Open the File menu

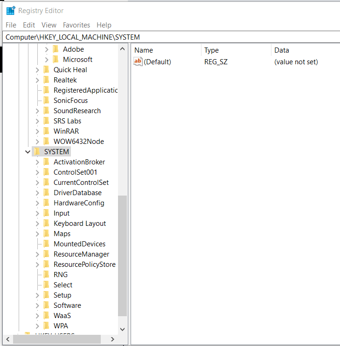[11, 25]
